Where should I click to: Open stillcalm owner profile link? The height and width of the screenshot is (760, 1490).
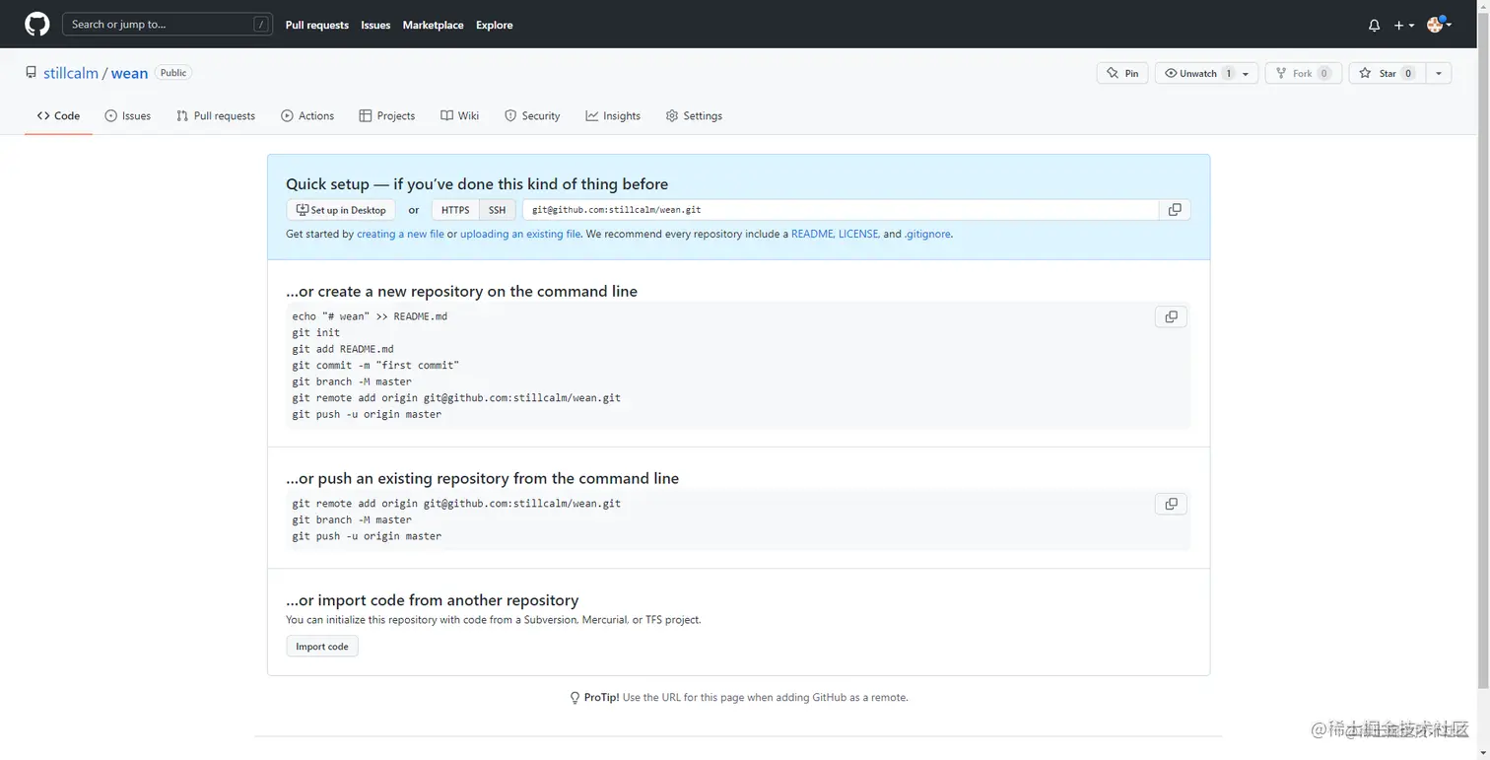71,73
